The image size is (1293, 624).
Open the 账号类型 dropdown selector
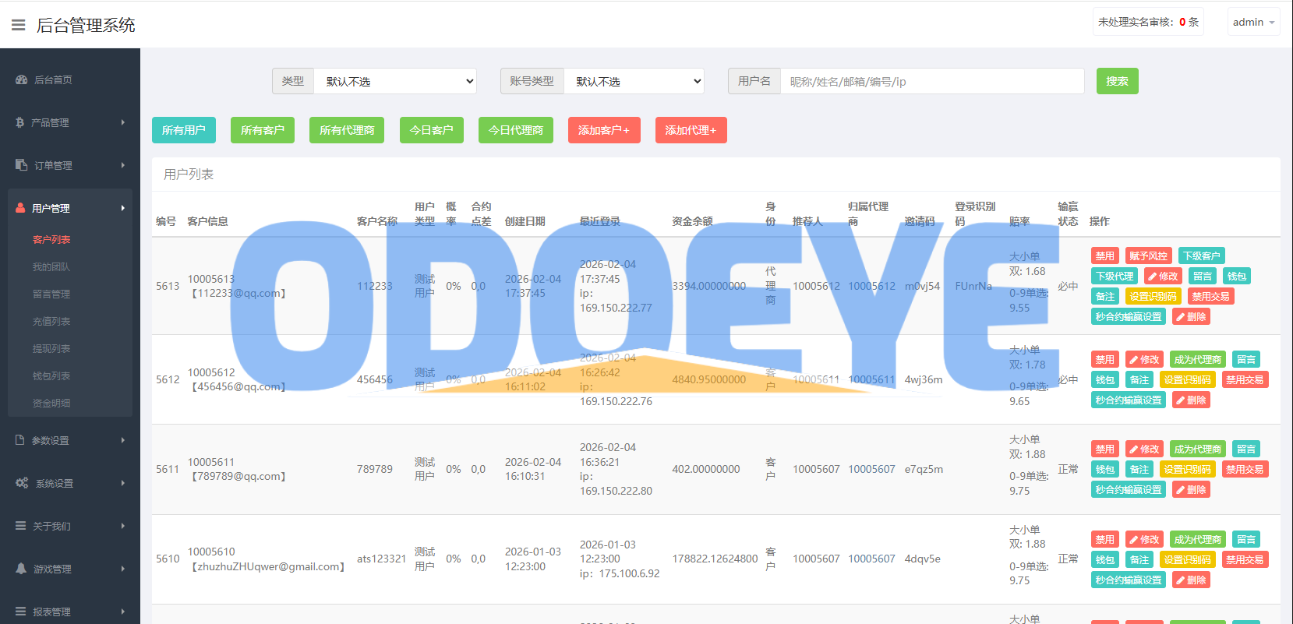[634, 81]
